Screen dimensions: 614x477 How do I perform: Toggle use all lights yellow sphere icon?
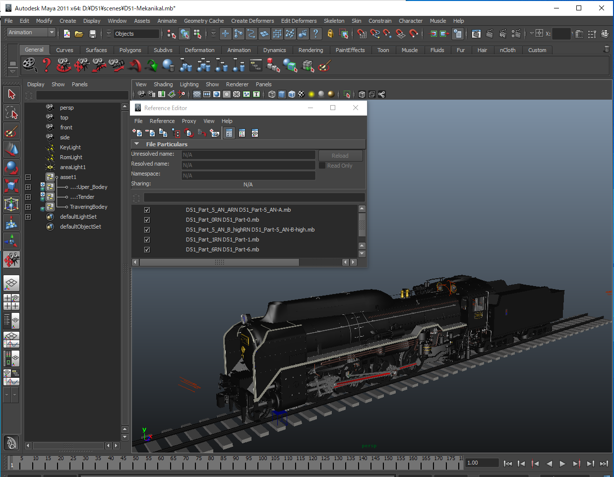point(311,94)
